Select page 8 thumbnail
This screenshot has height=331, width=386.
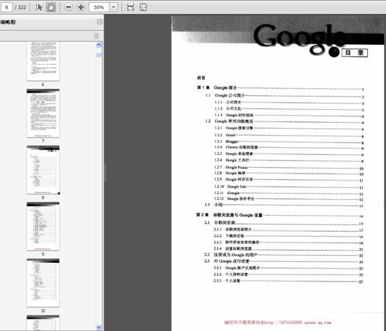tap(43, 170)
